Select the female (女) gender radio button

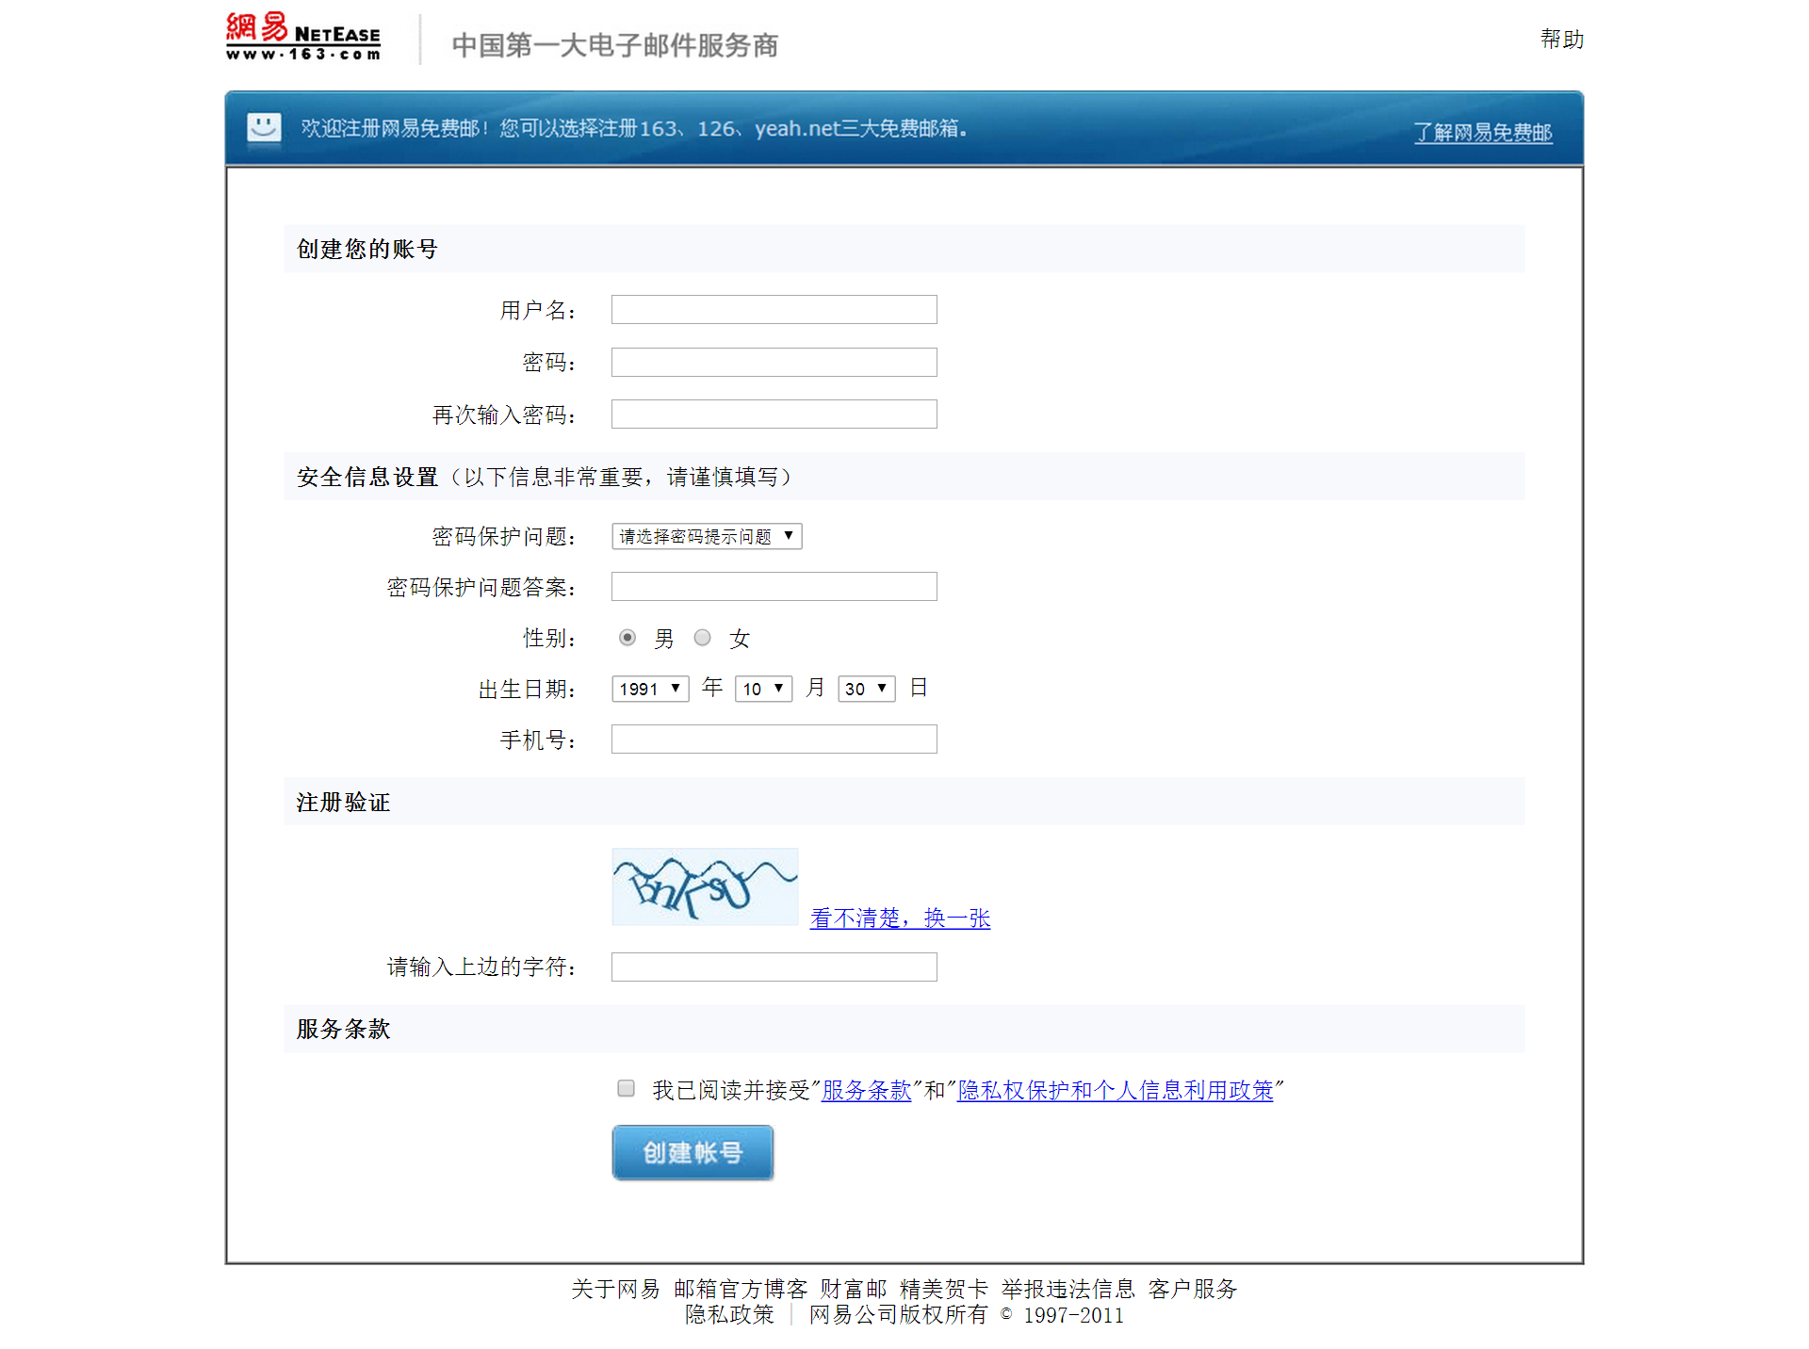click(x=702, y=638)
